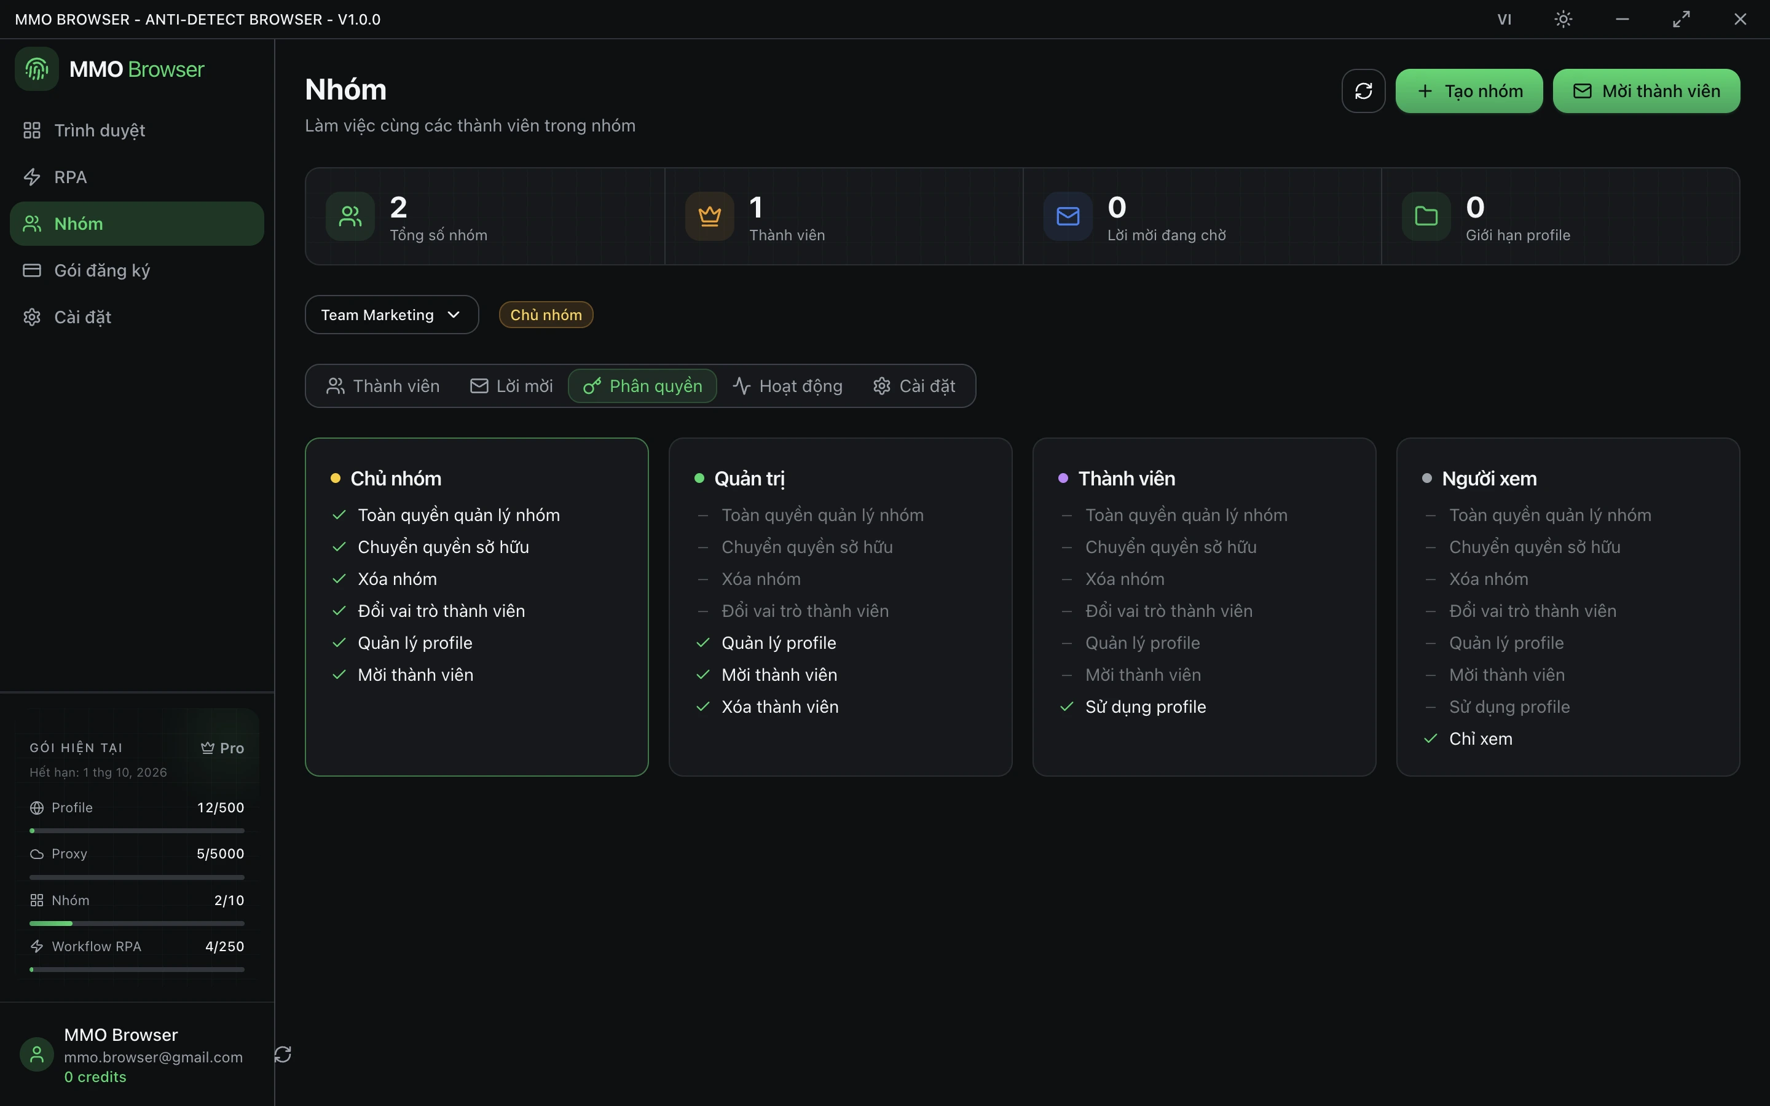The image size is (1770, 1106).
Task: Click the 0 credits text
Action: (x=95, y=1077)
